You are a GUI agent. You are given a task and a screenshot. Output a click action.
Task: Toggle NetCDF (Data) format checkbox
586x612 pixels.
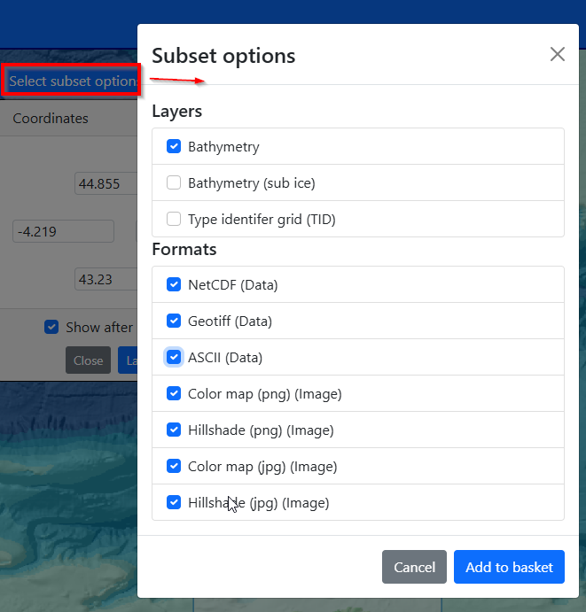tap(174, 285)
